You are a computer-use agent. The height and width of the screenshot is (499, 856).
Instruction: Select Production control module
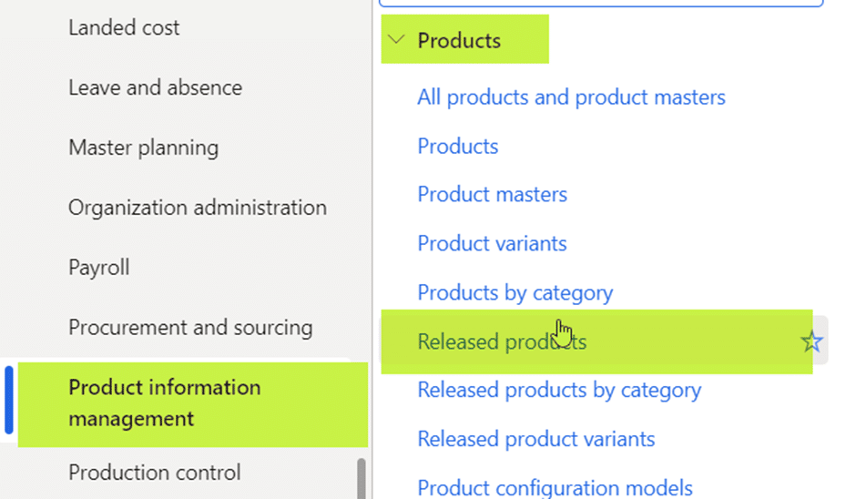pos(155,473)
